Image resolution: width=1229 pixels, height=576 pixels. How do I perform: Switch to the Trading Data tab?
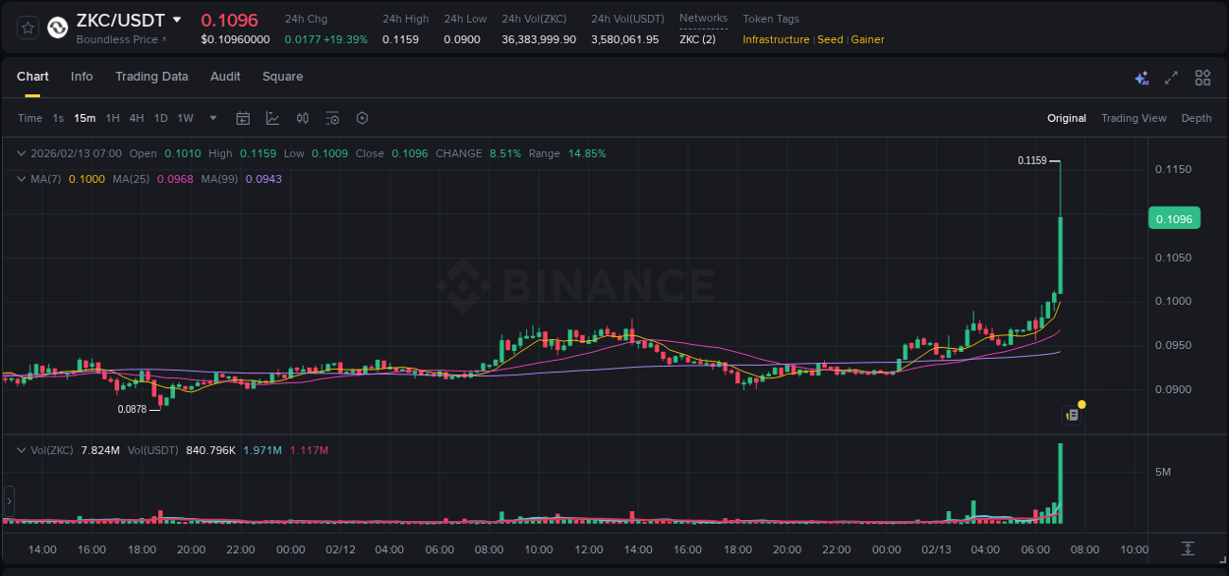(151, 76)
